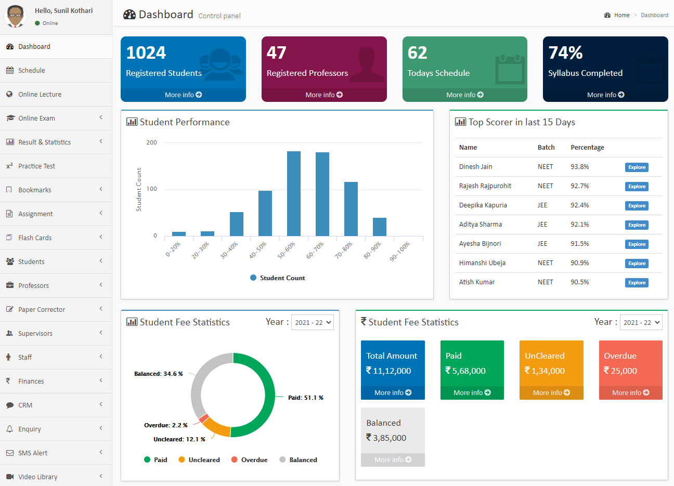
Task: Click the 50-60% bar in performance chart
Action: coord(294,193)
